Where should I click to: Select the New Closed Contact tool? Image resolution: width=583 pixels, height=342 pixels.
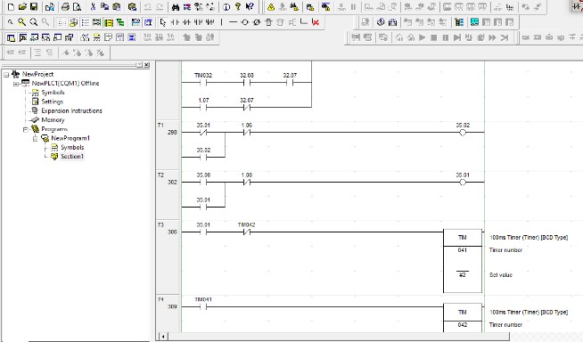click(x=186, y=22)
